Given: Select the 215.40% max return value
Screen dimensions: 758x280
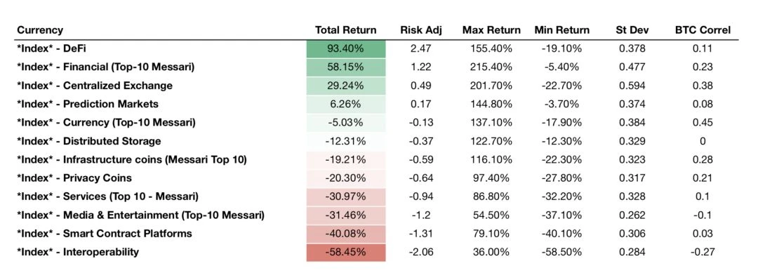Looking at the screenshot, I should click(491, 67).
